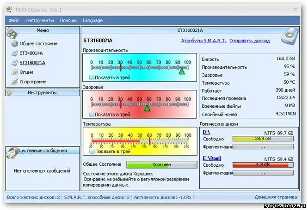308x210 pixels.
Task: Enable Показать в трей under Производительность
Action: coord(92,78)
